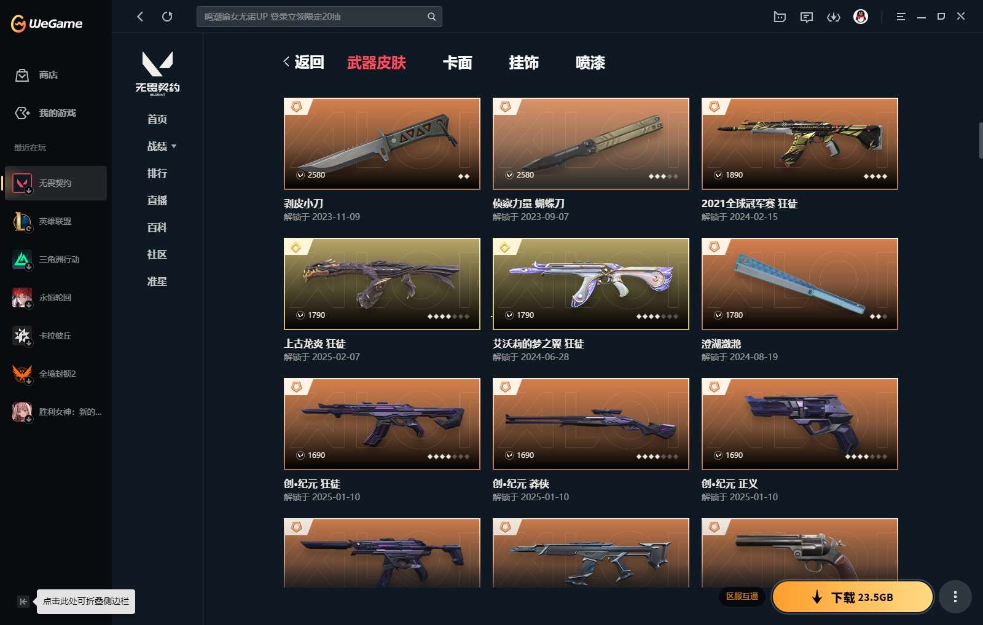Open the messages chat icon
983x625 pixels.
pos(807,17)
